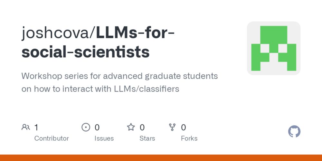The image size is (322, 161).
Task: Click the fork branch icon
Action: coord(172,127)
